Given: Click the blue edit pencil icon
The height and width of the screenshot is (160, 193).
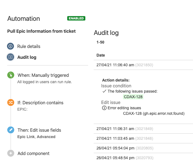Looking at the screenshot, I should (x=11, y=130).
